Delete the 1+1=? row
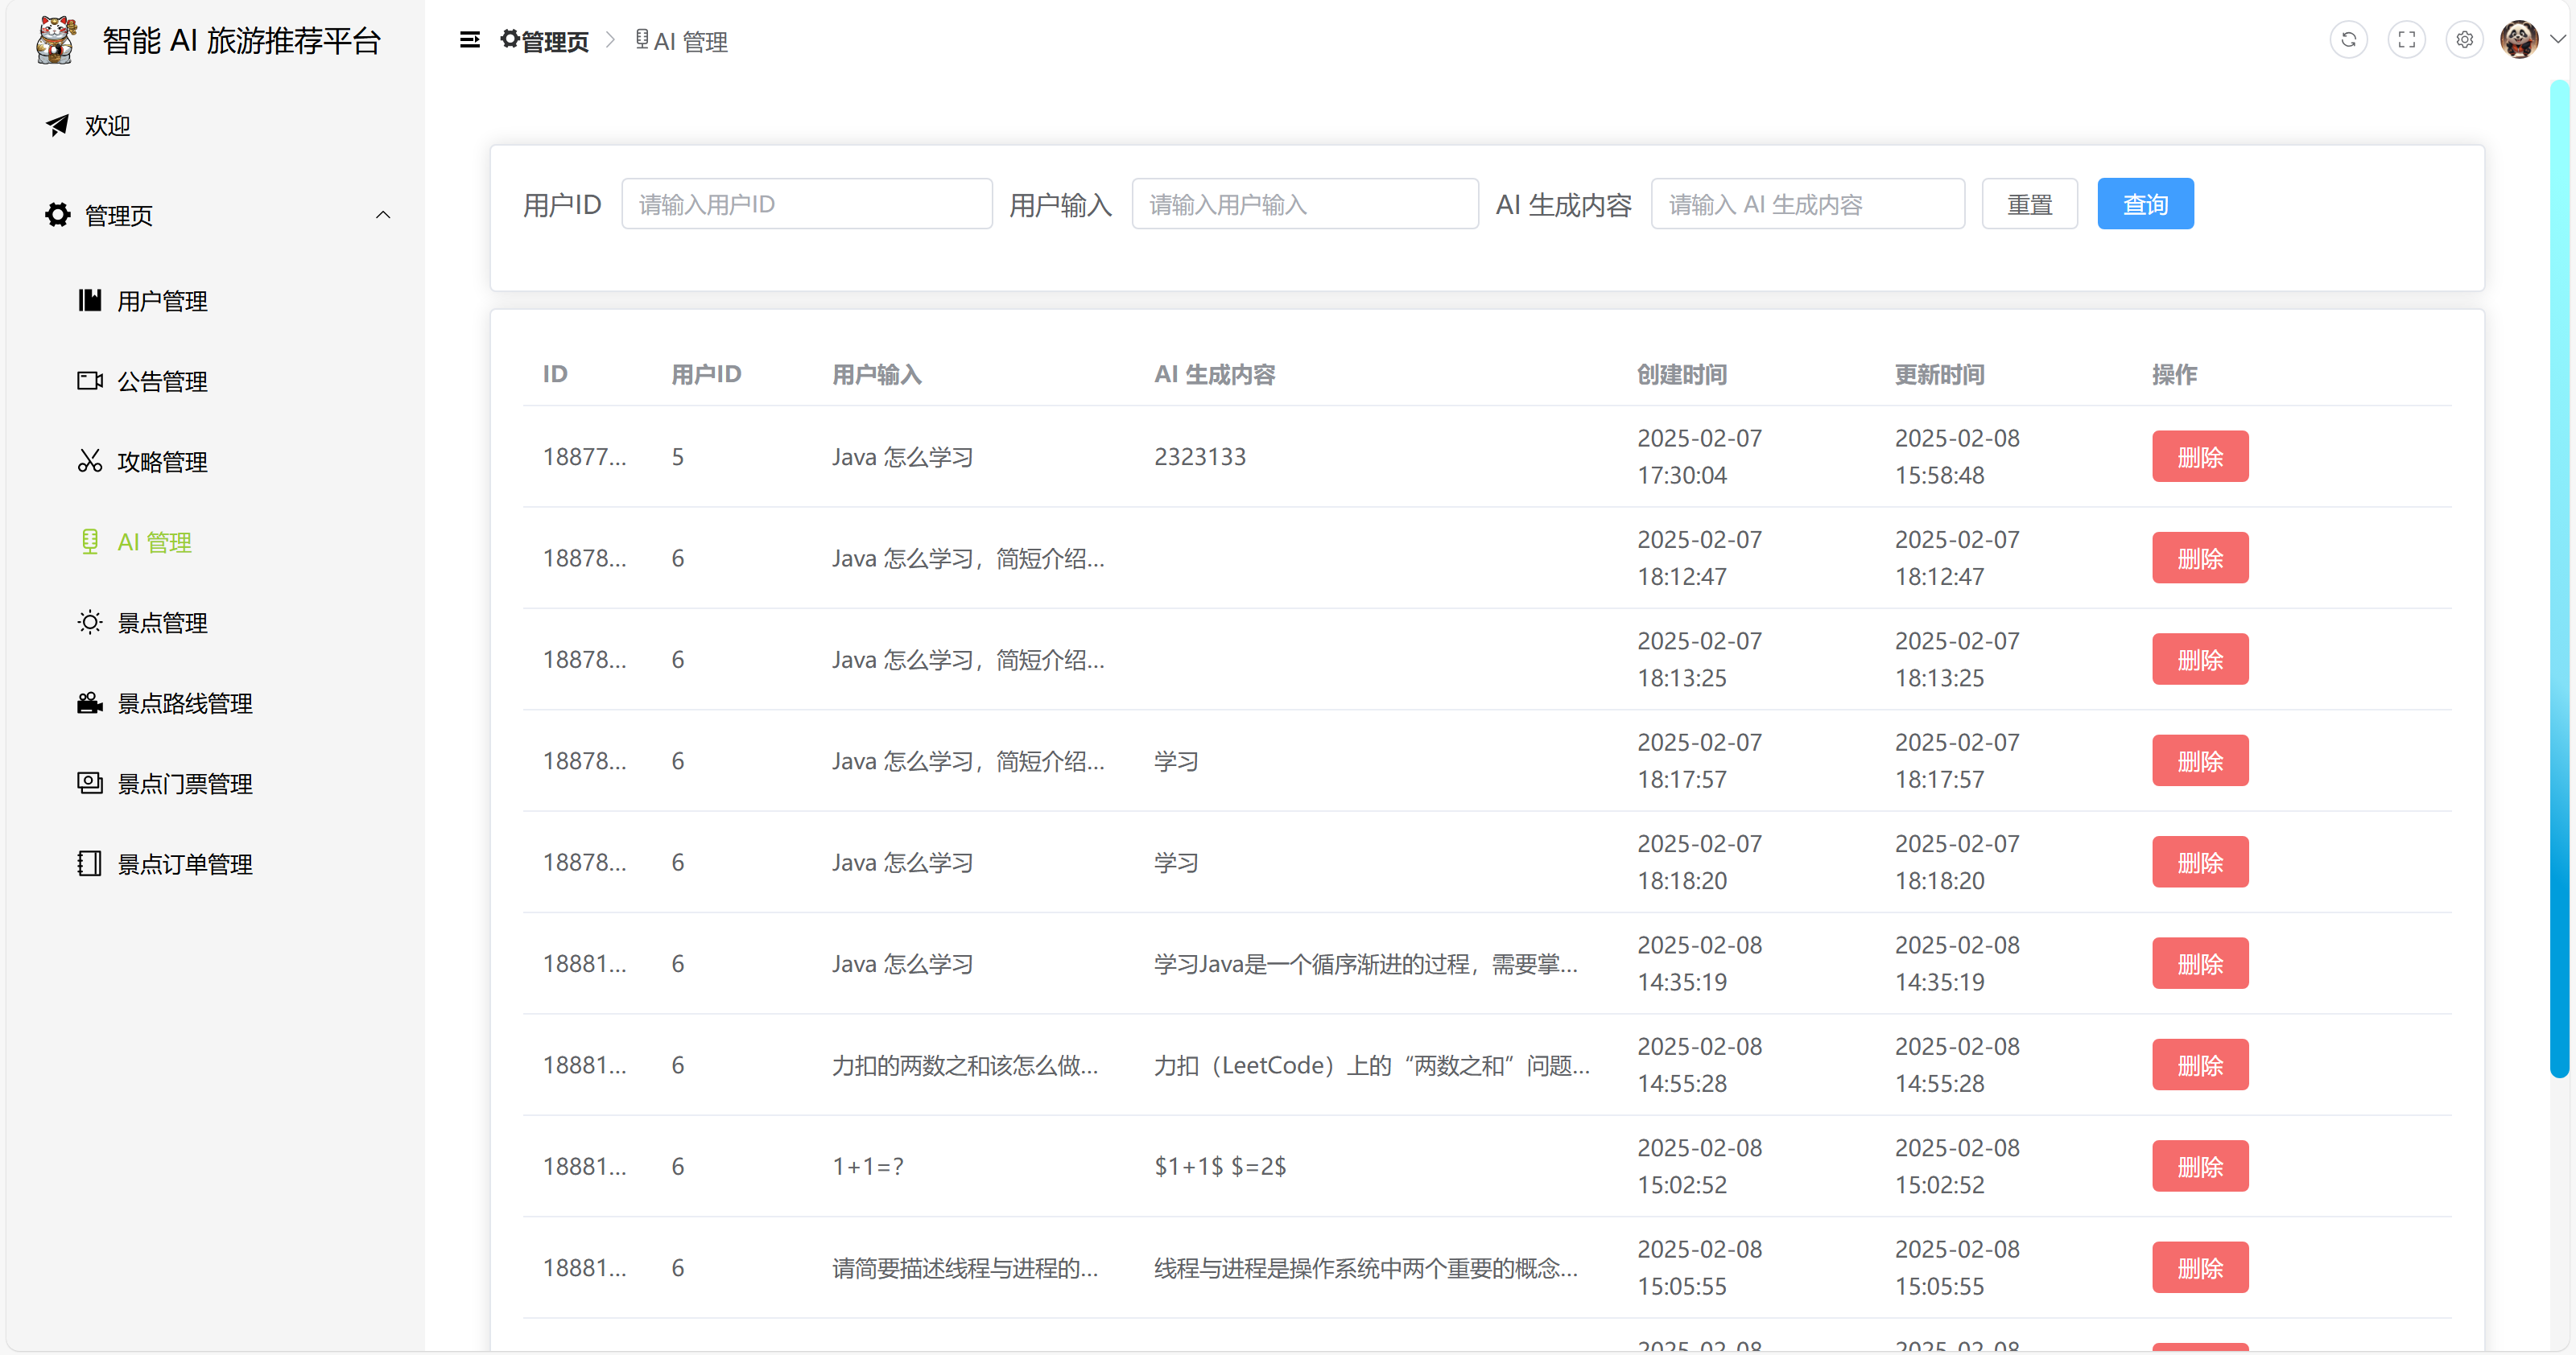 click(2200, 1166)
